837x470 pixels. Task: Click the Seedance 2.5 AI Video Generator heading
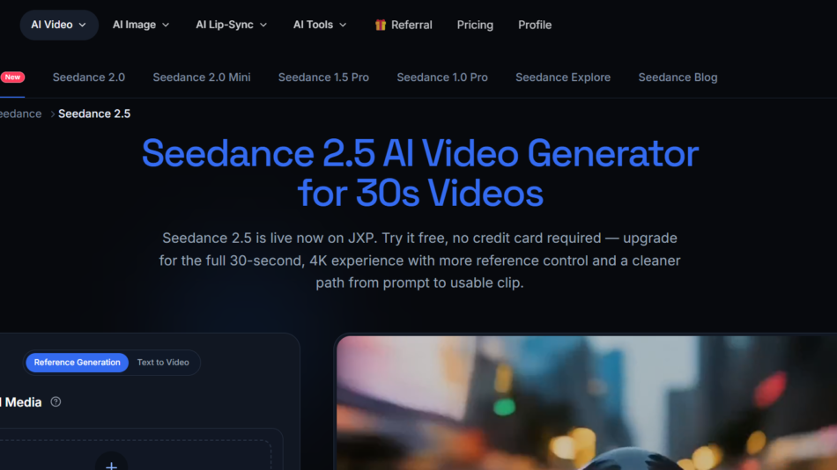point(420,173)
